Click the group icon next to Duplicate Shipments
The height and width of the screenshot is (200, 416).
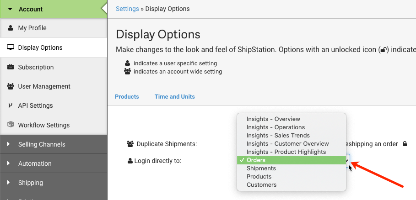coord(130,144)
